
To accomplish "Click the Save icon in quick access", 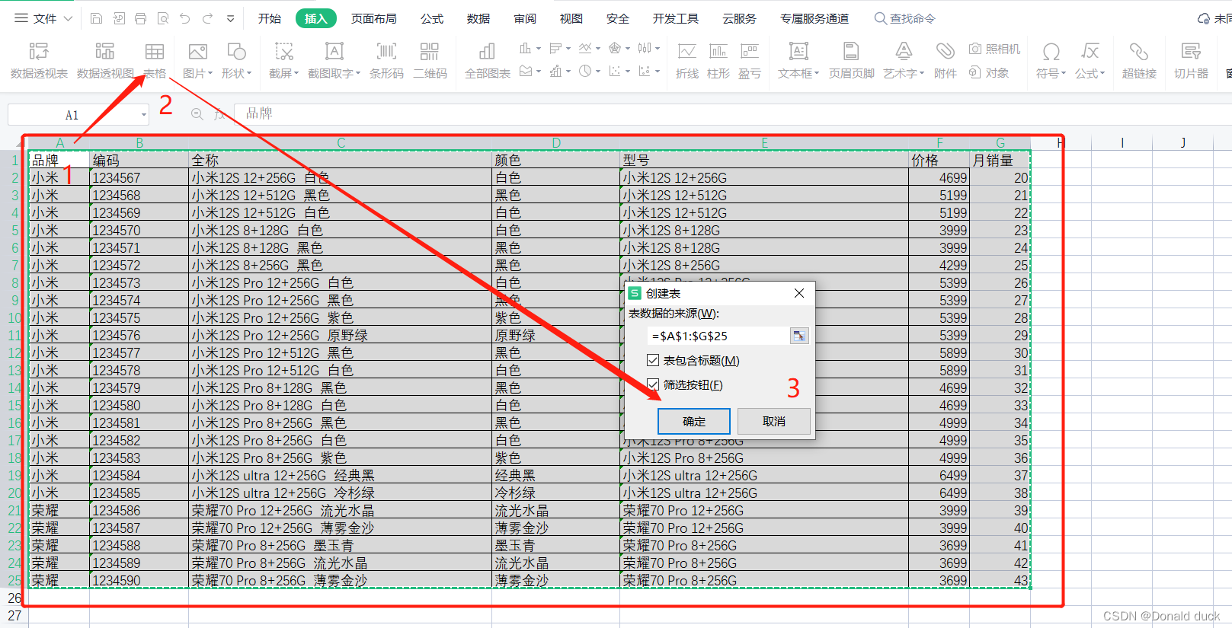I will click(x=96, y=18).
